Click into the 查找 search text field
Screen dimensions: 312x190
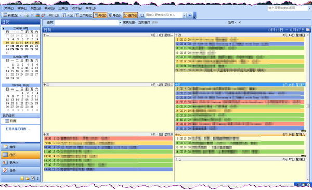[x=86, y=22]
